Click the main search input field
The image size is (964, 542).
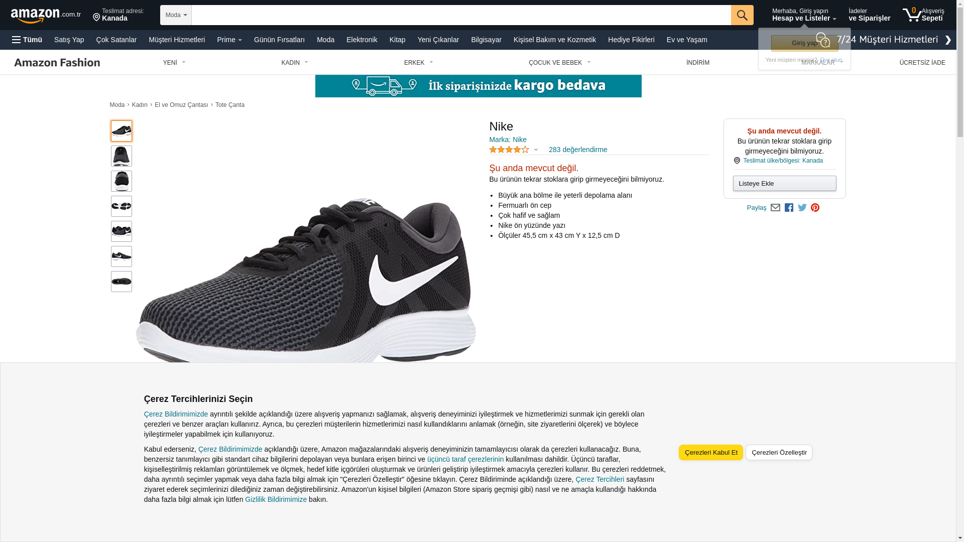tap(461, 15)
